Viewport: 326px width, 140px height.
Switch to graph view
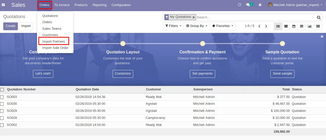(310, 26)
